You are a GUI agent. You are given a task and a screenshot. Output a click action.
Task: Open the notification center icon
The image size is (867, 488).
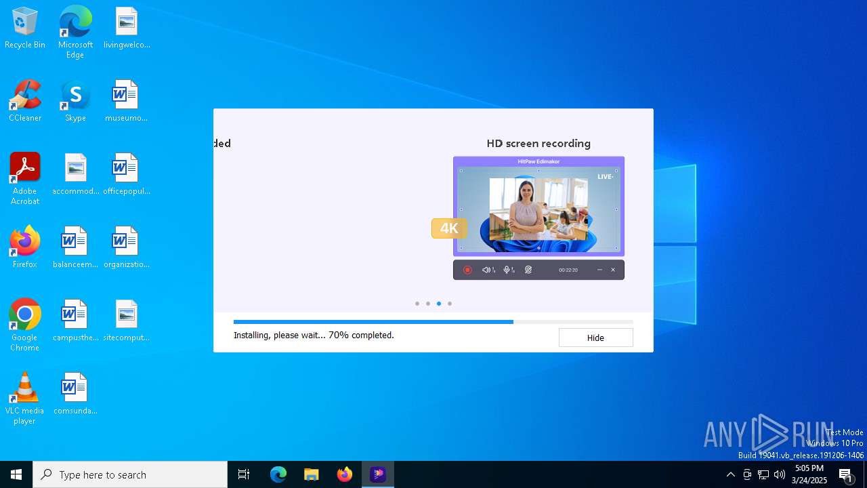pos(846,474)
